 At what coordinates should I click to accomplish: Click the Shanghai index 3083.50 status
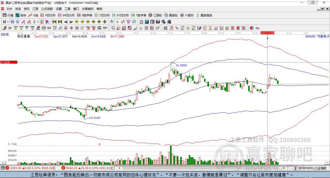31,168
